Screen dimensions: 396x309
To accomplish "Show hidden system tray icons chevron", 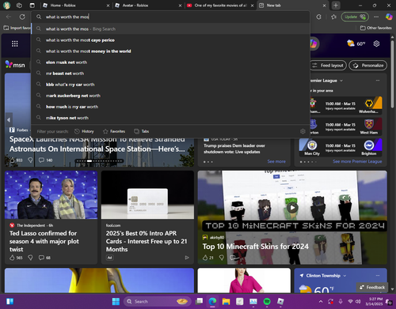I will coord(321,301).
